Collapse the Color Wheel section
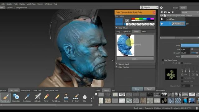The width and height of the screenshot is (199, 112). 116,28
